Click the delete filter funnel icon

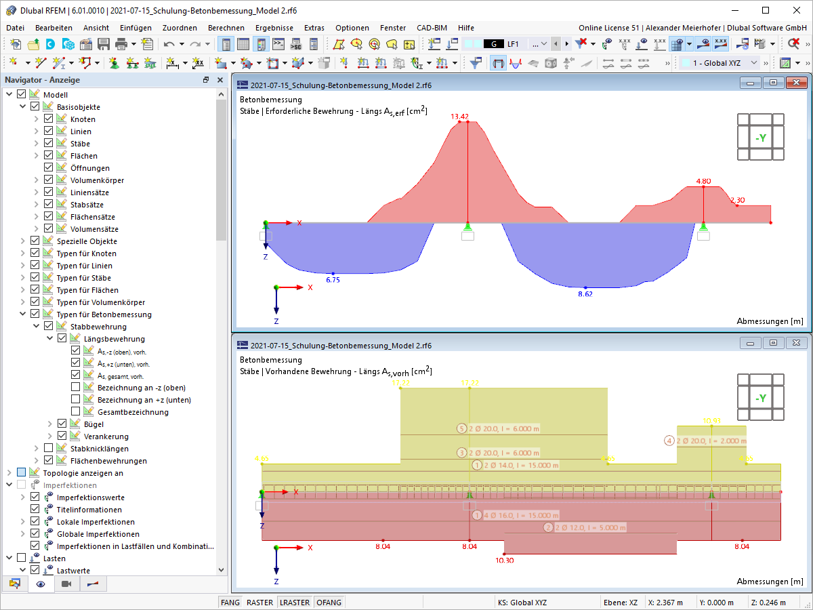[581, 44]
